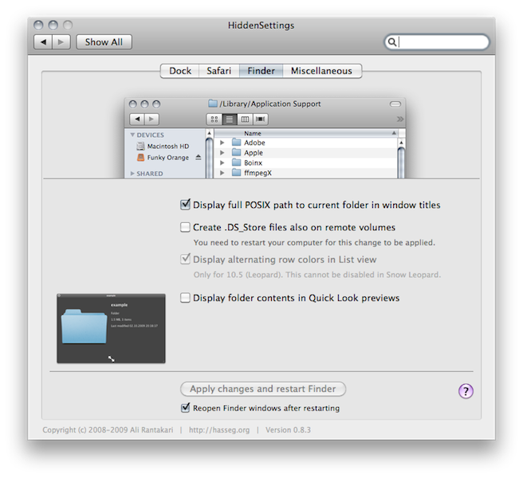The image size is (523, 478).
Task: Click the Macintosh HD drive icon
Action: click(x=140, y=147)
